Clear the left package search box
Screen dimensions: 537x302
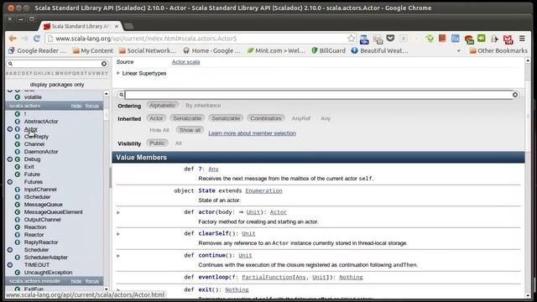point(104,64)
